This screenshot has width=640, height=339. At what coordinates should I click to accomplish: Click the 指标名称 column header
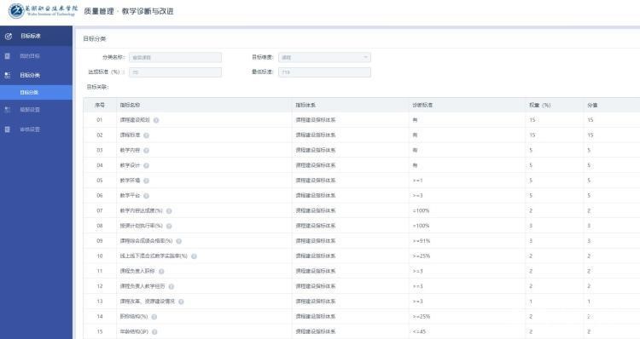130,105
